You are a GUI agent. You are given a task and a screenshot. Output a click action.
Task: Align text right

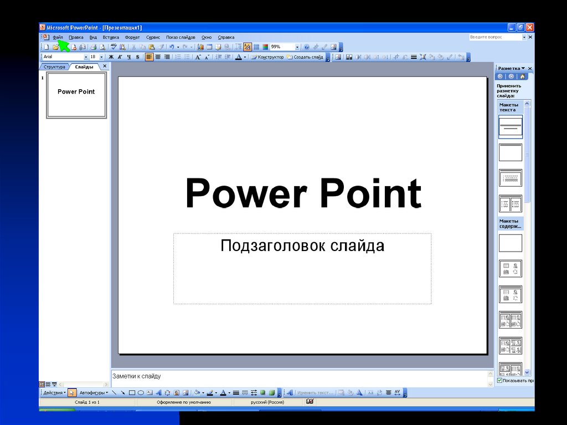[167, 57]
